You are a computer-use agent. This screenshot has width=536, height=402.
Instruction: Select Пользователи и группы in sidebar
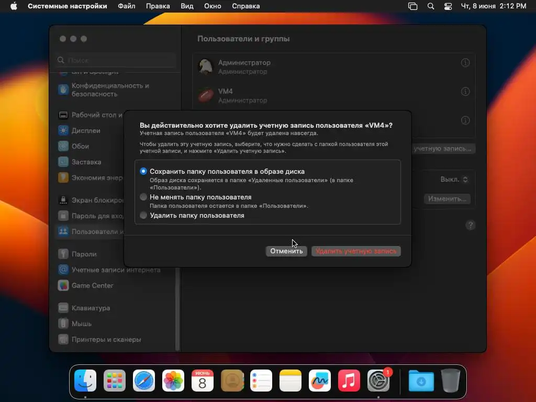[90, 232]
